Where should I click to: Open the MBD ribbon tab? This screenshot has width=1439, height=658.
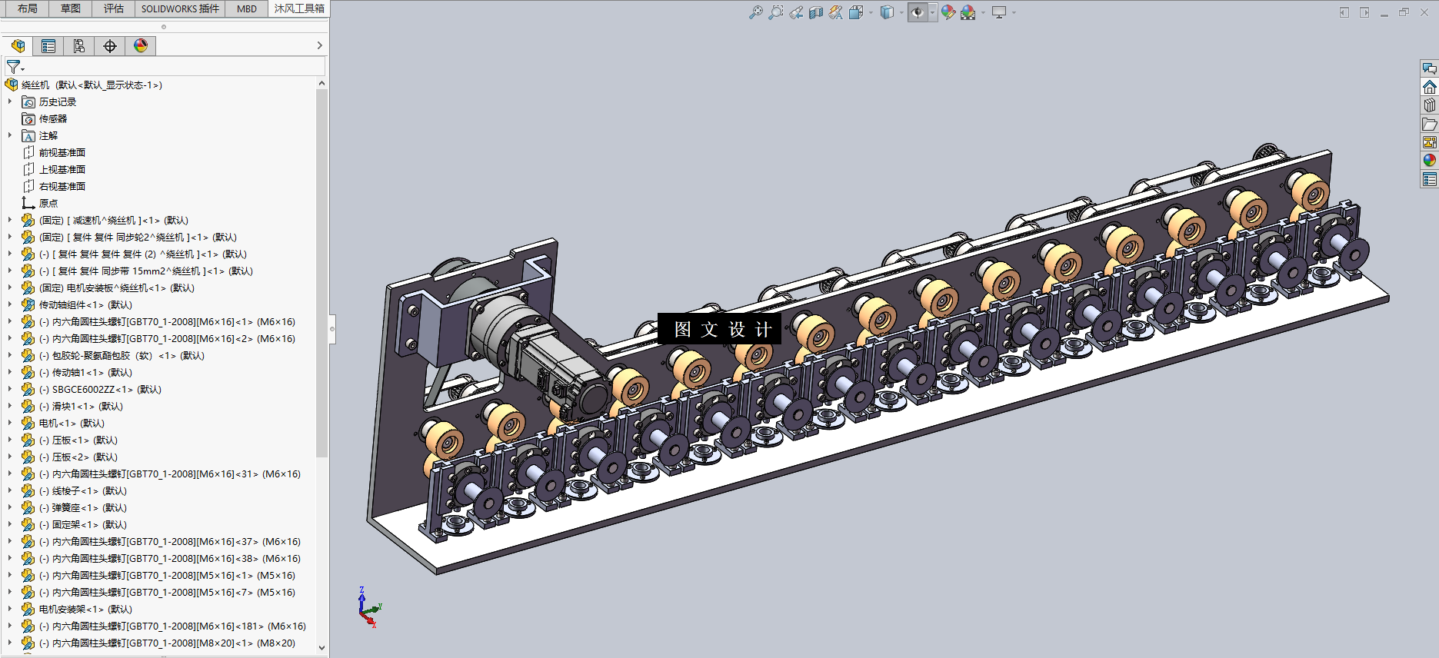tap(247, 8)
